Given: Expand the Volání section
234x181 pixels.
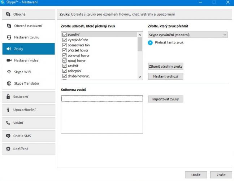Looking at the screenshot, I should tap(29, 123).
